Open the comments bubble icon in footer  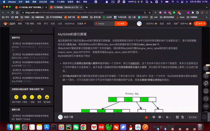click(160, 117)
